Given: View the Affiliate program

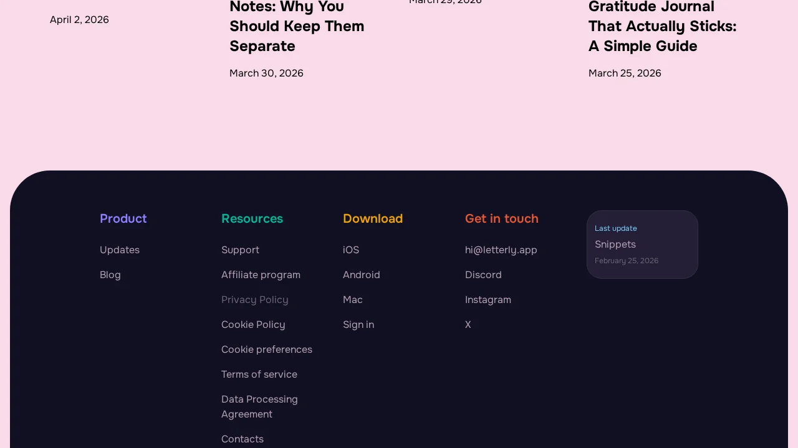Looking at the screenshot, I should (261, 274).
